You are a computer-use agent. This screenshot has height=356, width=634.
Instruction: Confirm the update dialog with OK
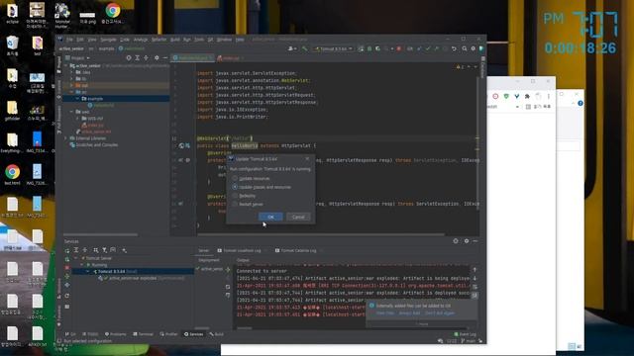tap(270, 217)
